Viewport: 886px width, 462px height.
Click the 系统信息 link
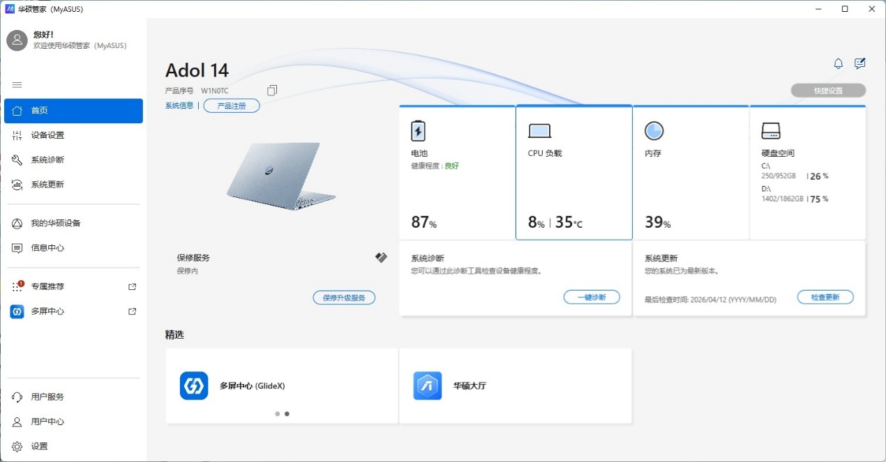click(179, 106)
